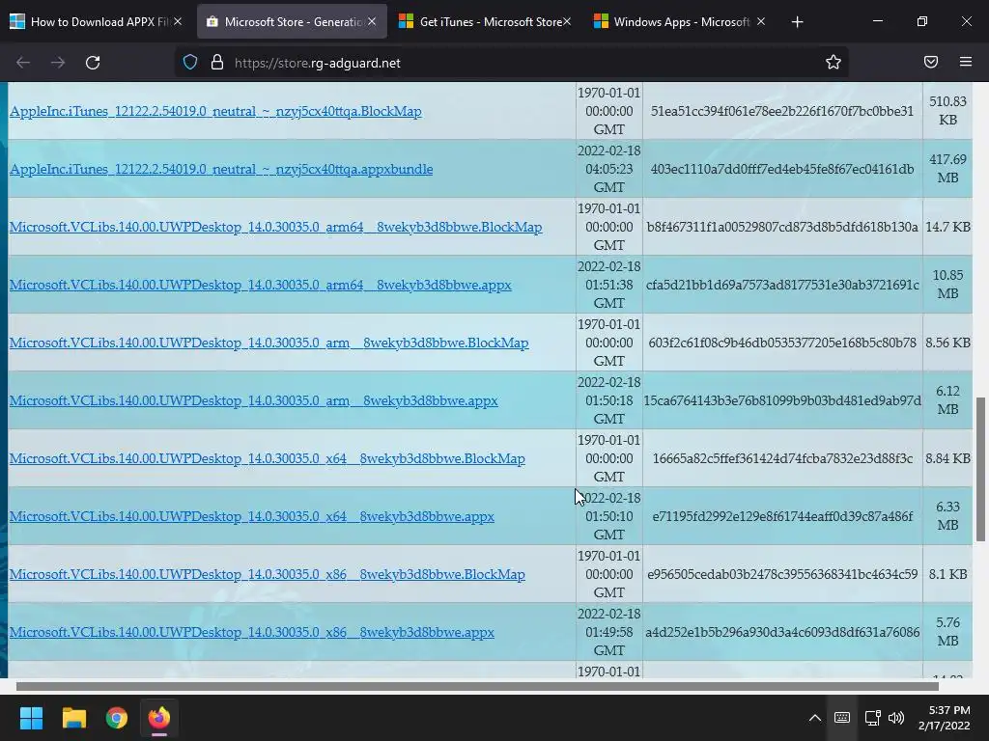The width and height of the screenshot is (989, 741).
Task: Click the volume speaker tray icon
Action: tap(896, 718)
